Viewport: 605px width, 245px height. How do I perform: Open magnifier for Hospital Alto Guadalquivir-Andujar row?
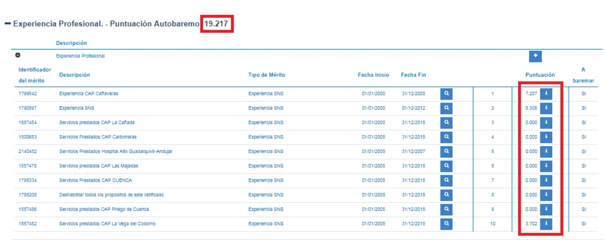click(x=446, y=151)
